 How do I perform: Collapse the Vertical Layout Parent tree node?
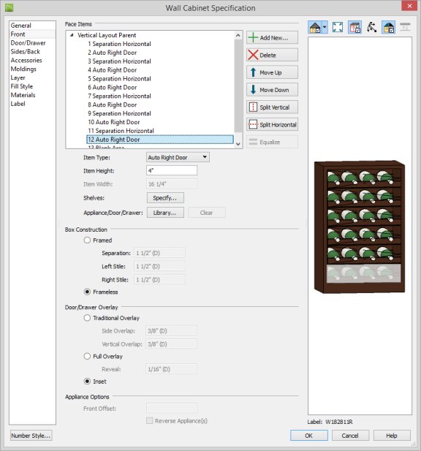[x=72, y=35]
